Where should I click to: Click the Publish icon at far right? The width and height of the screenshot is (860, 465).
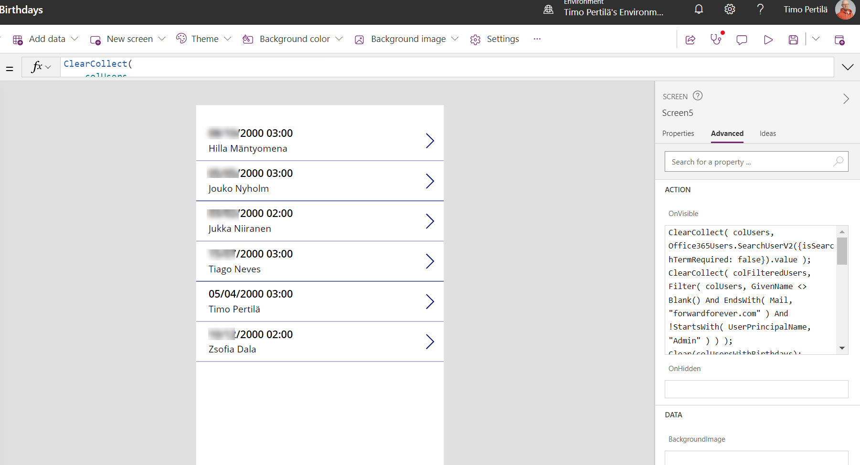point(839,40)
